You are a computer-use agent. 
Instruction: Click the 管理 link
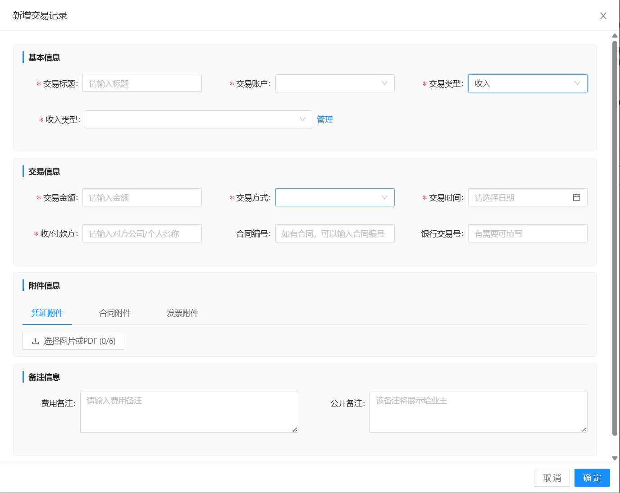[x=324, y=119]
